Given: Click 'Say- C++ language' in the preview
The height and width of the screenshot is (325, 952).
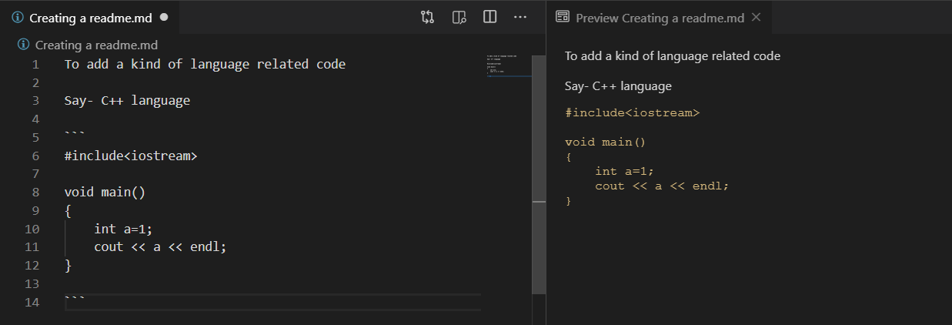Looking at the screenshot, I should click(x=618, y=85).
